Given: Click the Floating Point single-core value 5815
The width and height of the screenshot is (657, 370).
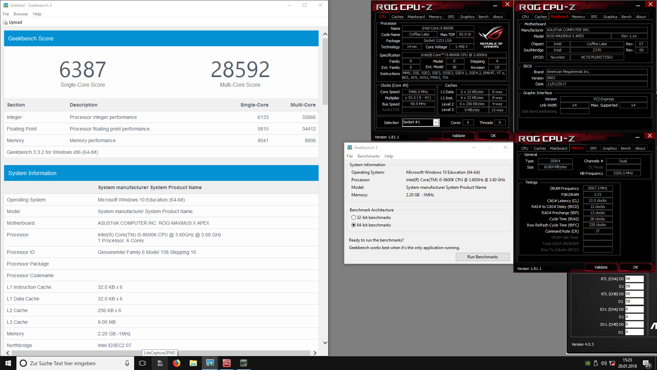Looking at the screenshot, I should tap(263, 129).
